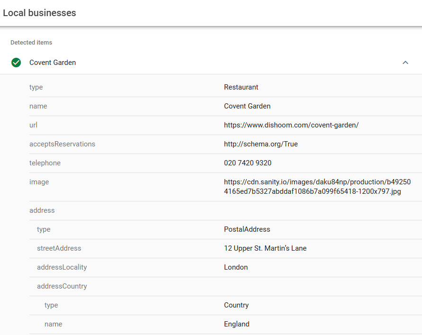
Task: Select the England name value
Action: [x=236, y=324]
